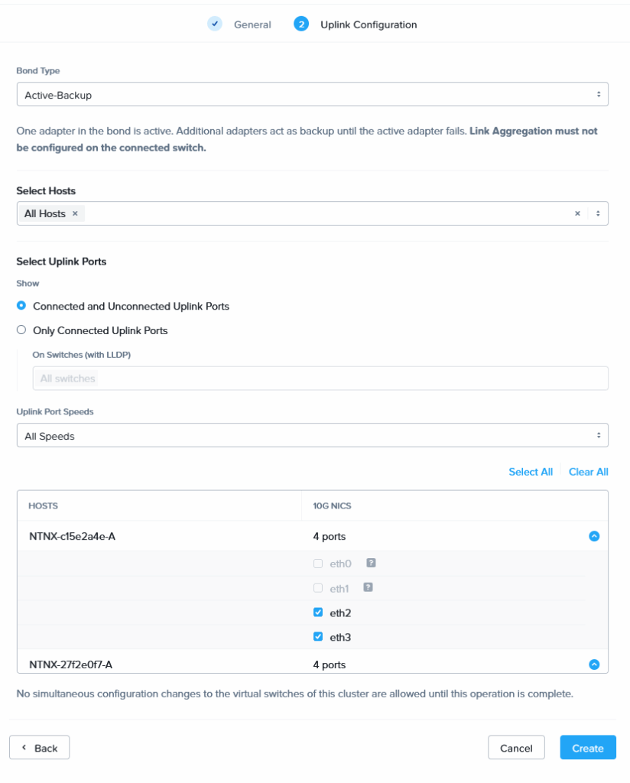Select Connected and Unconnected Uplink Ports
The height and width of the screenshot is (783, 630).
(x=21, y=307)
